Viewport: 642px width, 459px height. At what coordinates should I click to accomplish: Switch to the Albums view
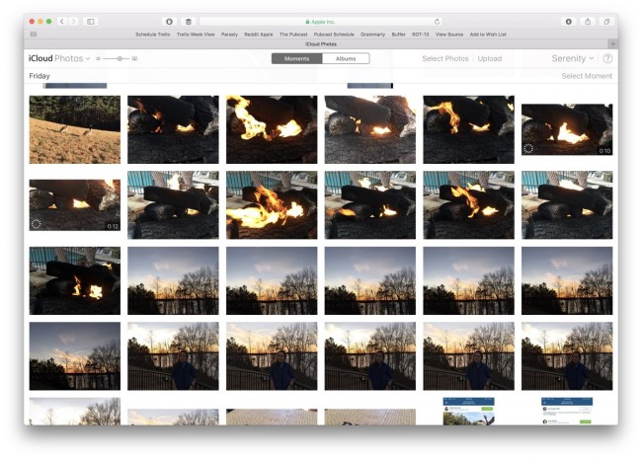pos(346,58)
